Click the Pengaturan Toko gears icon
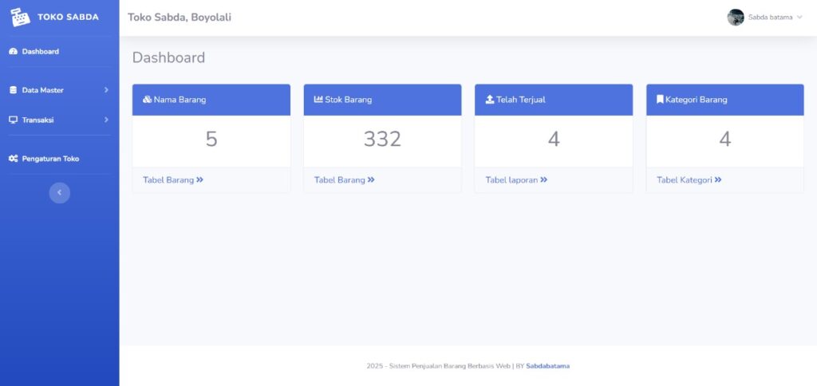 (13, 159)
